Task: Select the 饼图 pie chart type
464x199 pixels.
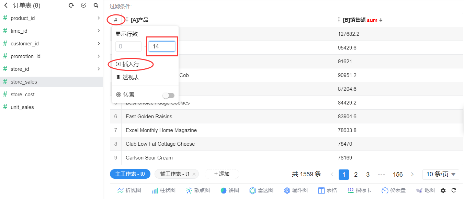Action: [x=230, y=190]
